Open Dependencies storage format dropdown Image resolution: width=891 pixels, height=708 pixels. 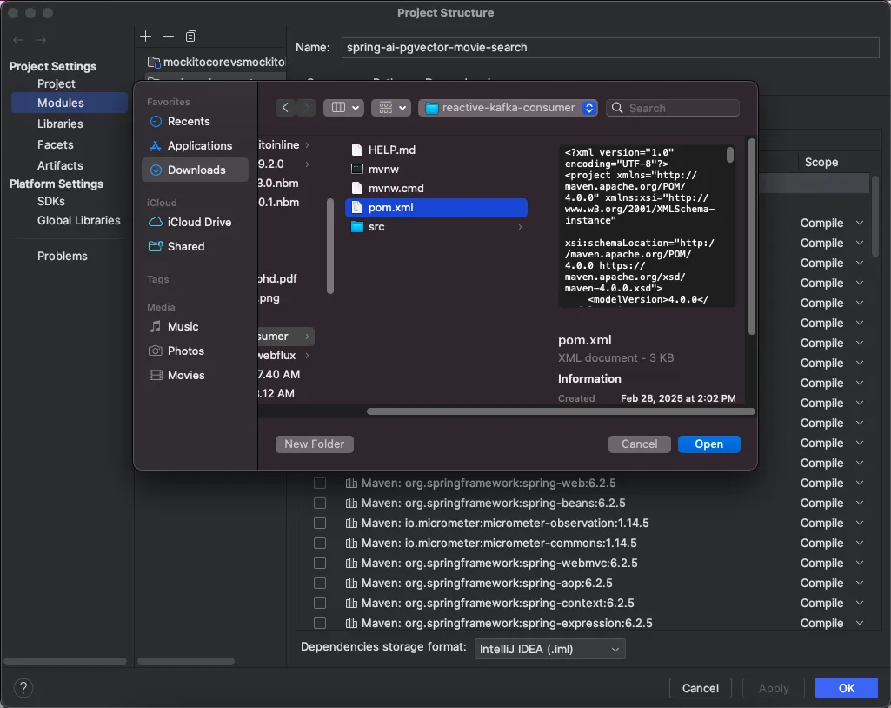pos(549,649)
